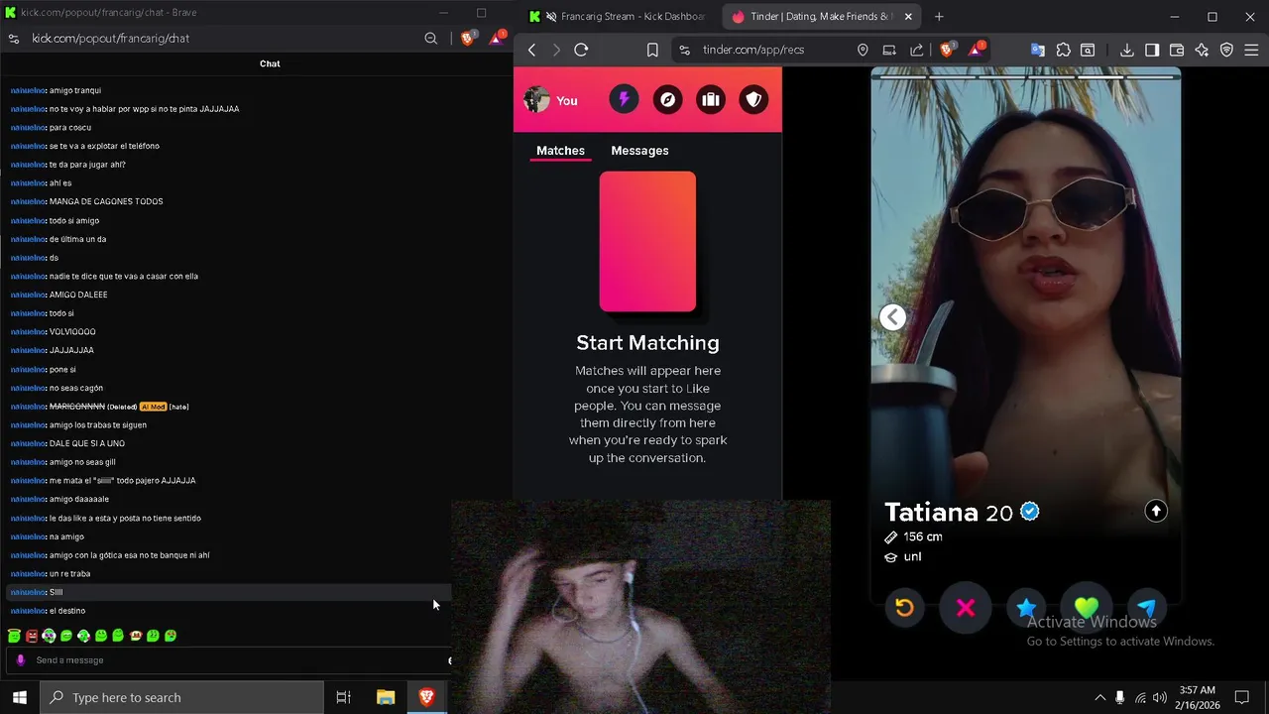Screen dimensions: 1269x714
Task: Insert the red angry emote
Action: (x=32, y=636)
